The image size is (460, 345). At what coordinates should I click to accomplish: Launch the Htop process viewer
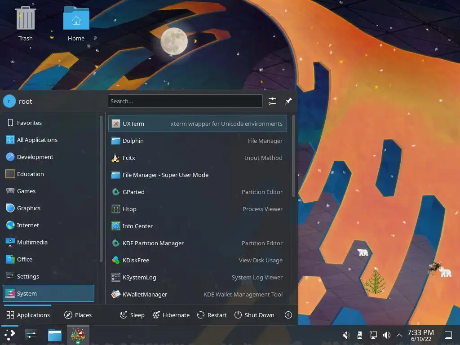(x=198, y=209)
